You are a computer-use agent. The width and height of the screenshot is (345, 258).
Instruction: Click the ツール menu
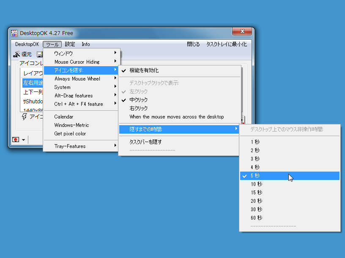pyautogui.click(x=52, y=44)
